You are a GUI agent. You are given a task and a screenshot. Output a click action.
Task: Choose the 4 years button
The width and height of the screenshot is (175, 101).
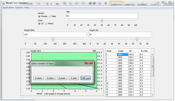click(39, 78)
